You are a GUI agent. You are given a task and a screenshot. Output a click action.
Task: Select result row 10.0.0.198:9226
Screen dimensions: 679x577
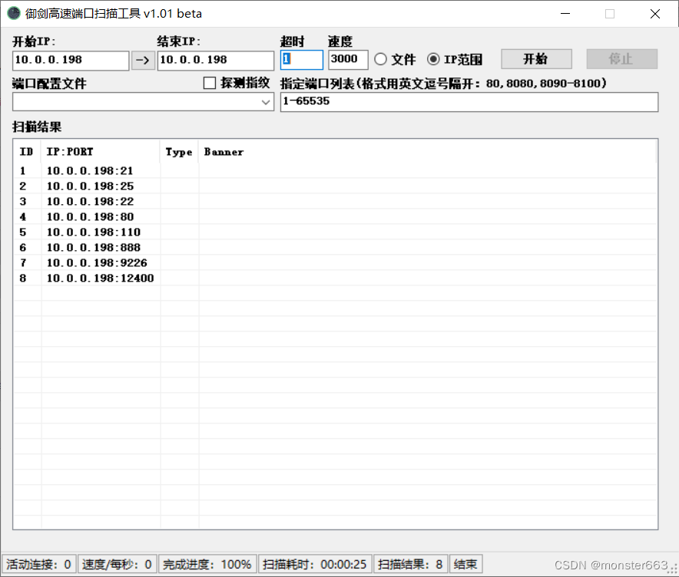pyautogui.click(x=335, y=263)
